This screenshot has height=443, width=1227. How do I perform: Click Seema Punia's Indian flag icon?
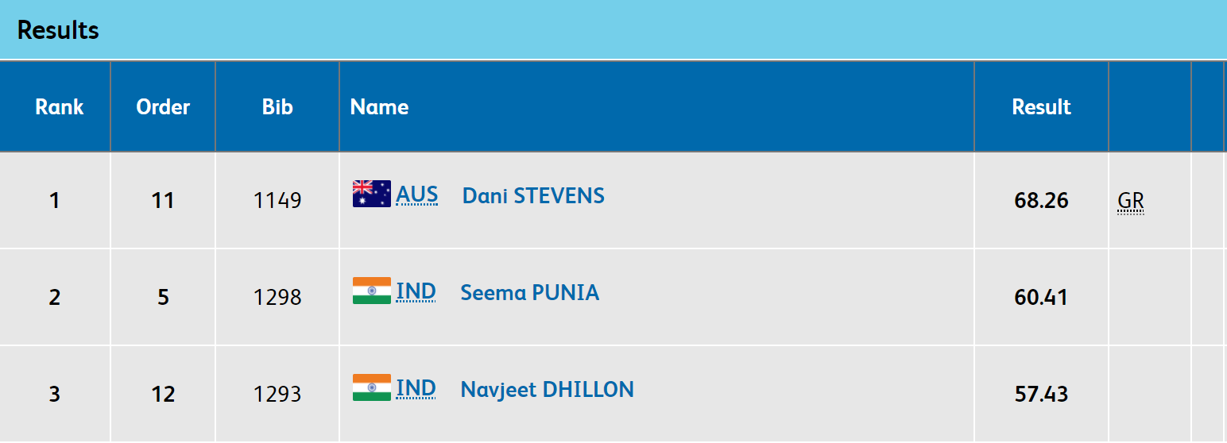coord(372,291)
